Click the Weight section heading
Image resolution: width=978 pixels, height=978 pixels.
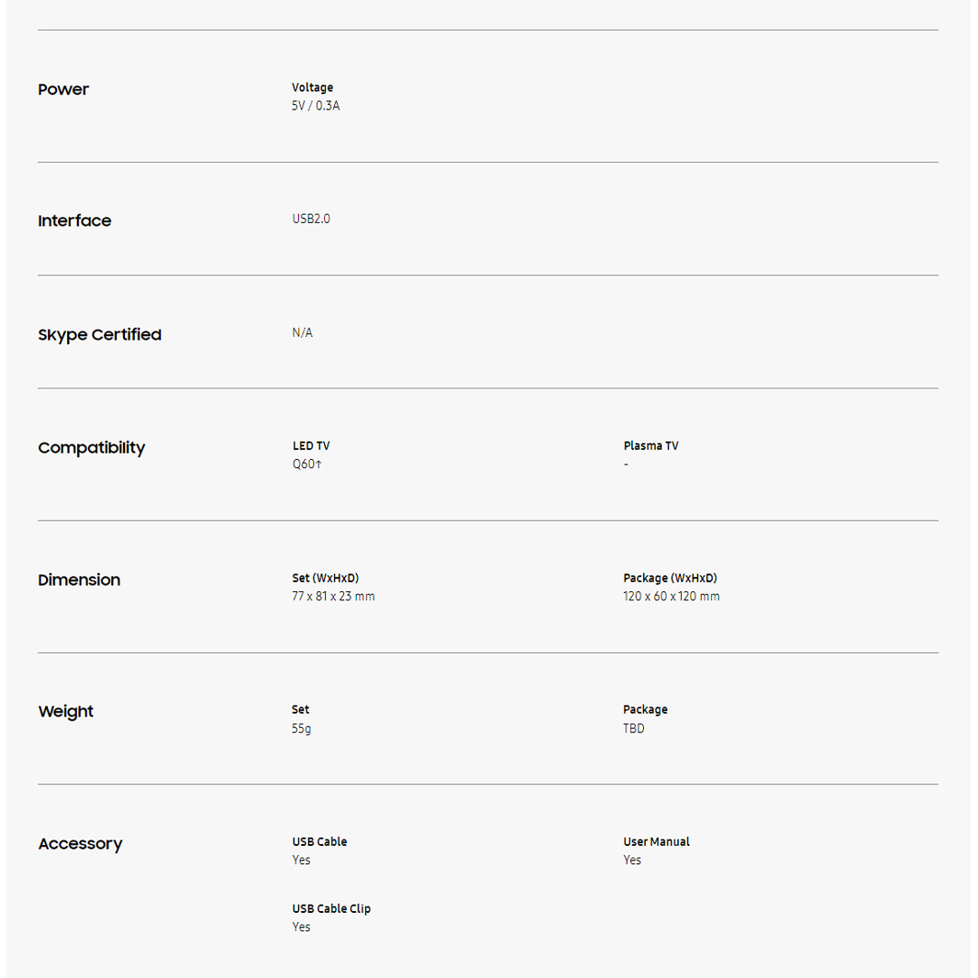pos(65,712)
